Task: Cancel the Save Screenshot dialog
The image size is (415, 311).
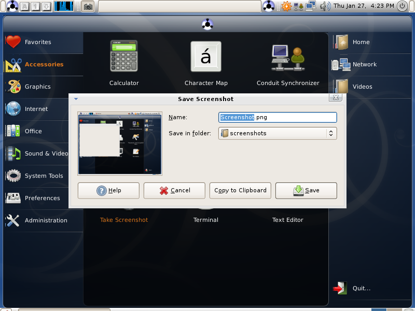Action: [174, 190]
